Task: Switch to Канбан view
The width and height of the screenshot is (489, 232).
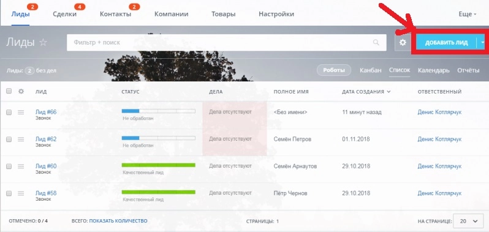Action: pos(371,70)
